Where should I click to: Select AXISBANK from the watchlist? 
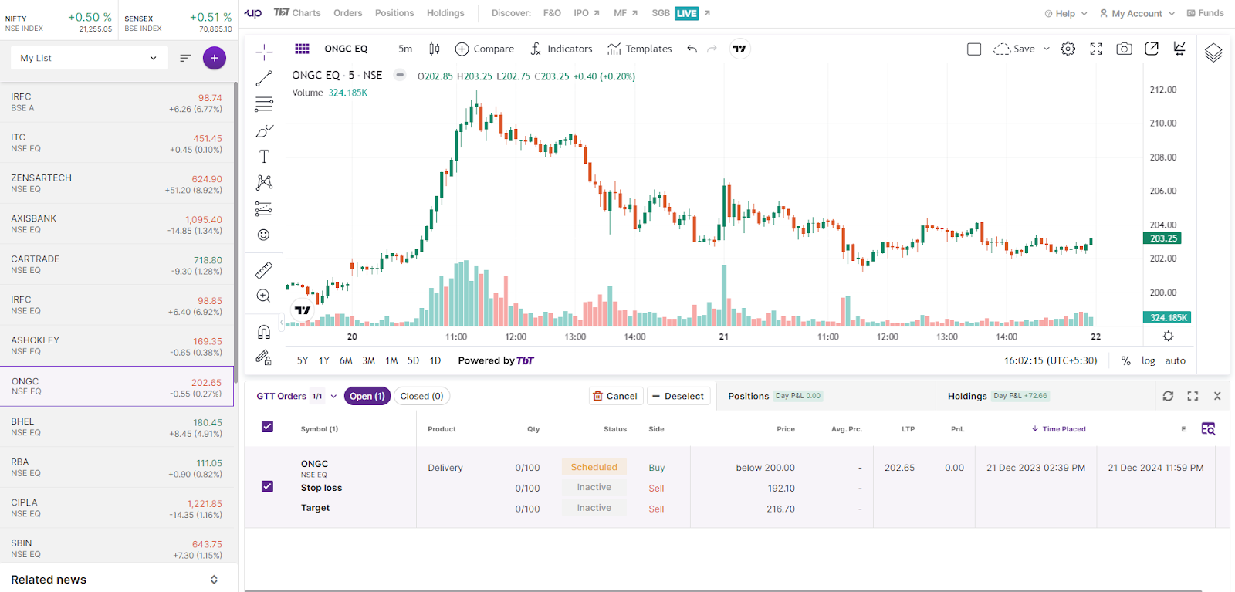(116, 224)
